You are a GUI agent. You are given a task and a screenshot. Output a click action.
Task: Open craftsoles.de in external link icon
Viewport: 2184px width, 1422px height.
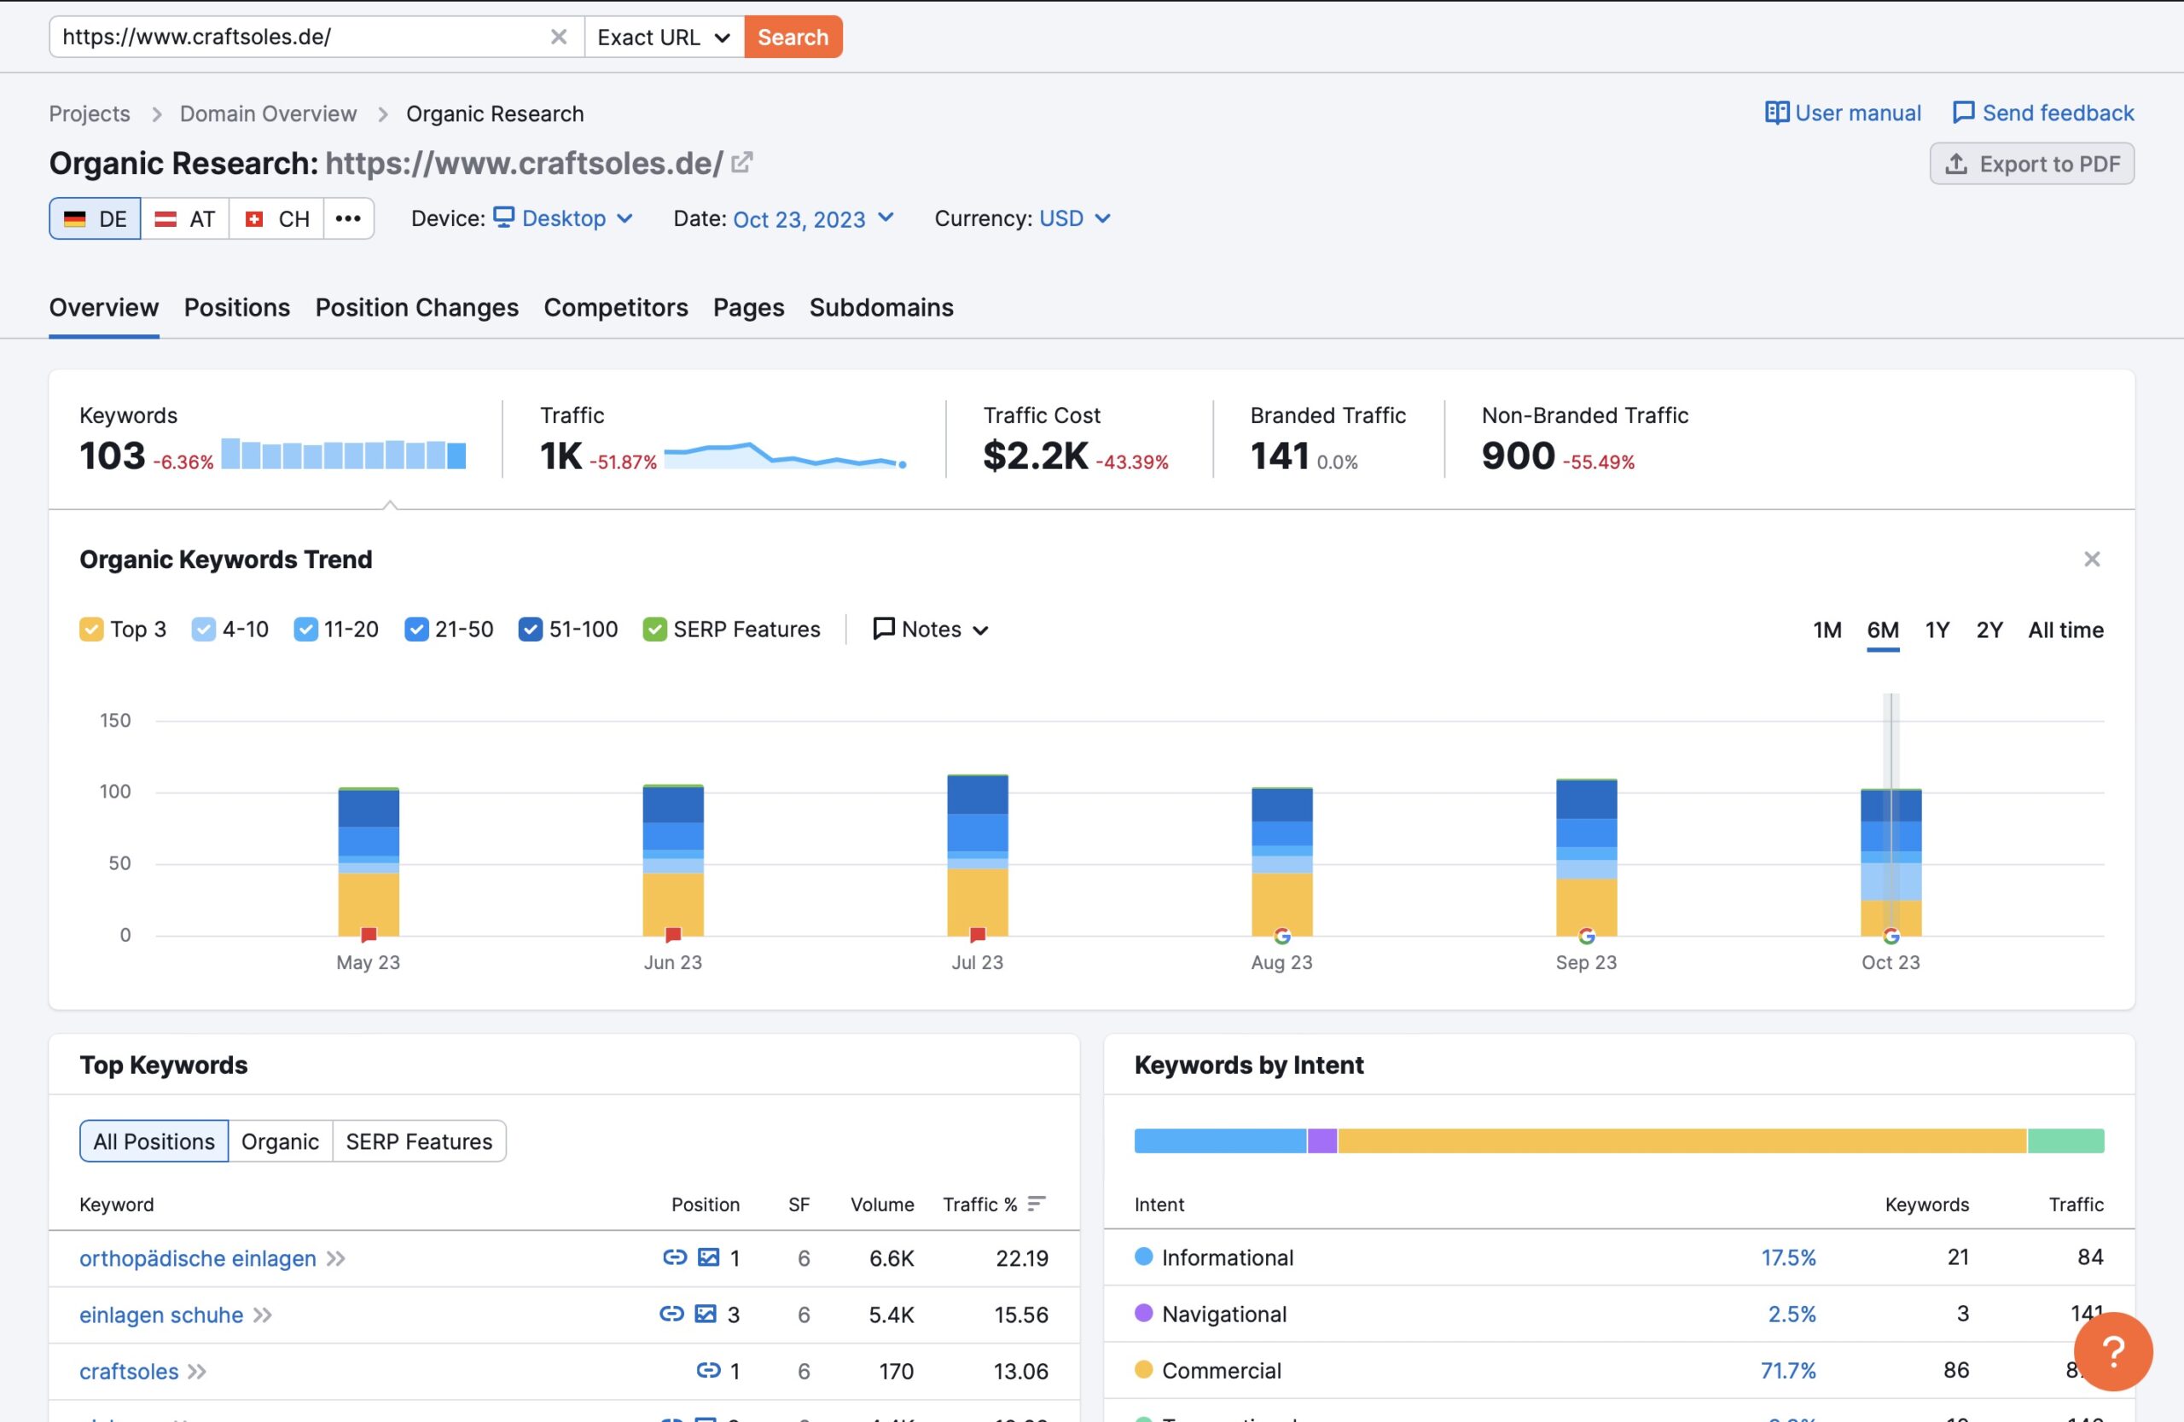[x=741, y=162]
